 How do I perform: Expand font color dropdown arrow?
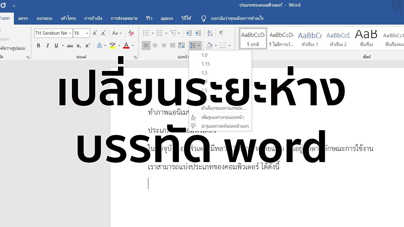[x=133, y=46]
